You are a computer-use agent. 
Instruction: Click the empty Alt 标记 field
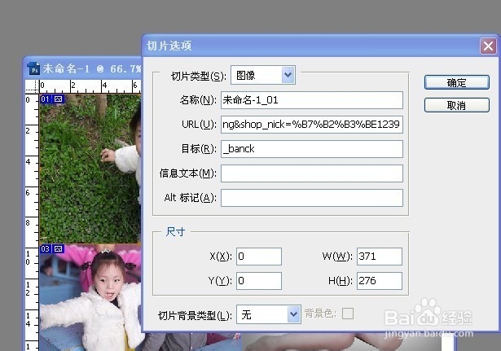point(312,198)
